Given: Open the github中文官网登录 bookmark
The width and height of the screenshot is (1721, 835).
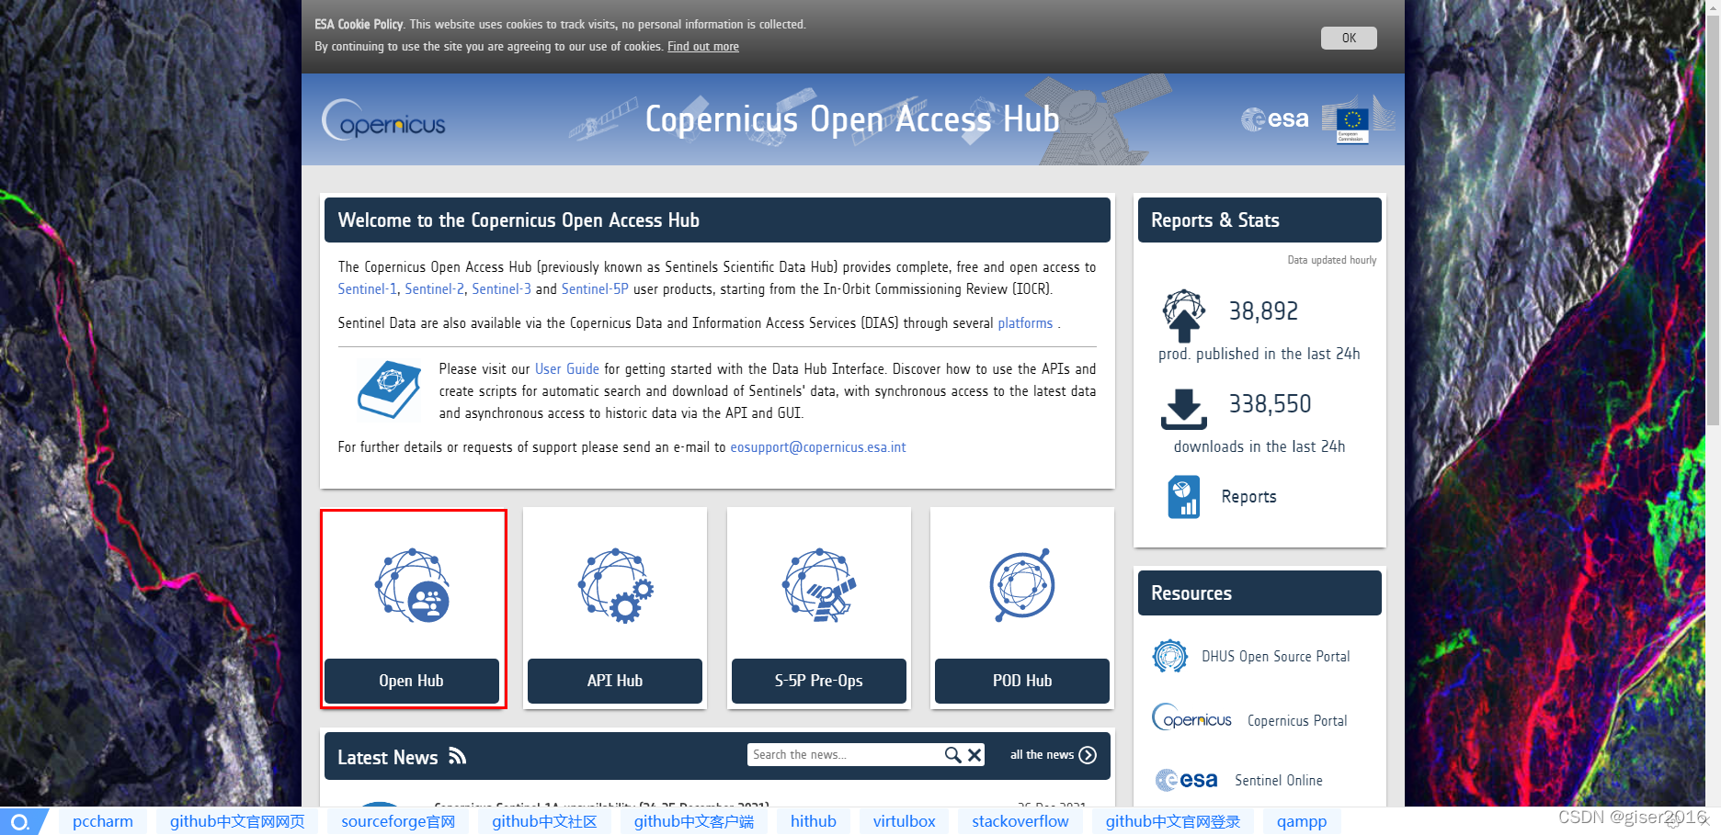Looking at the screenshot, I should pyautogui.click(x=1173, y=821).
